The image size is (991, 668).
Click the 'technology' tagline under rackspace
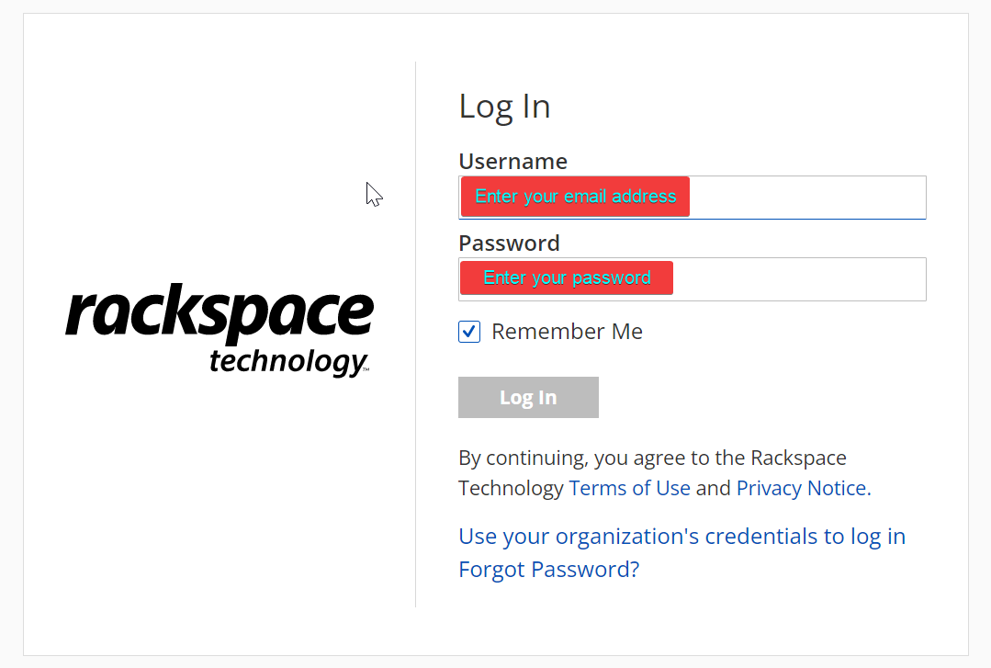coord(288,362)
